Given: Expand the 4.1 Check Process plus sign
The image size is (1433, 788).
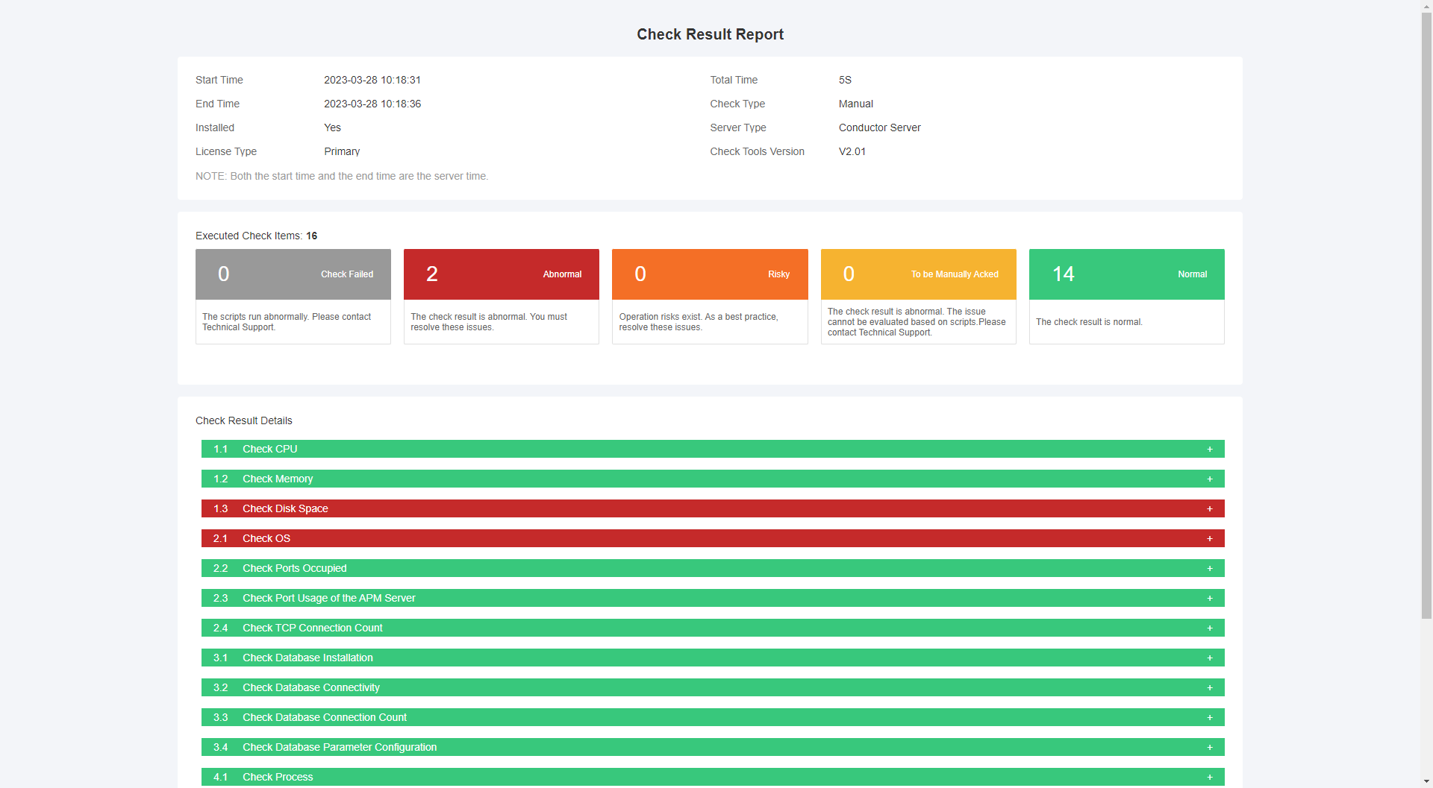Looking at the screenshot, I should pos(1210,777).
